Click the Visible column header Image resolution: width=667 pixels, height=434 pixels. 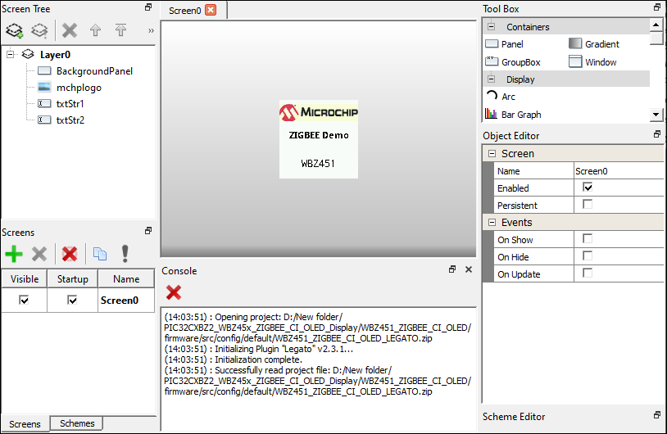click(25, 279)
